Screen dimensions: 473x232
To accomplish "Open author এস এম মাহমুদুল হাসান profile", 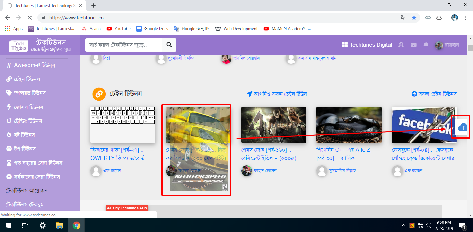I will 317,58.
